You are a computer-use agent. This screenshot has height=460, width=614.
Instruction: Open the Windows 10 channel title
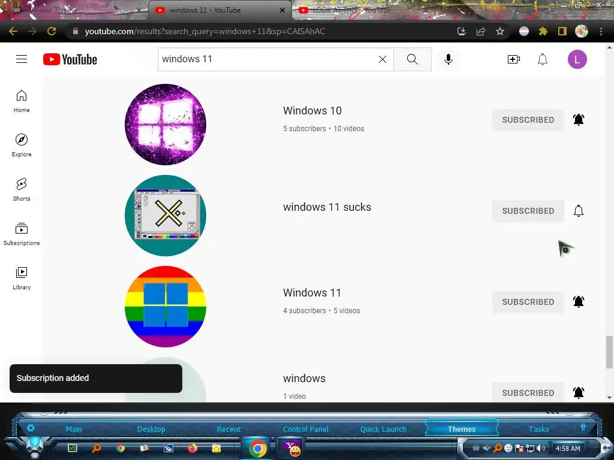(x=312, y=111)
